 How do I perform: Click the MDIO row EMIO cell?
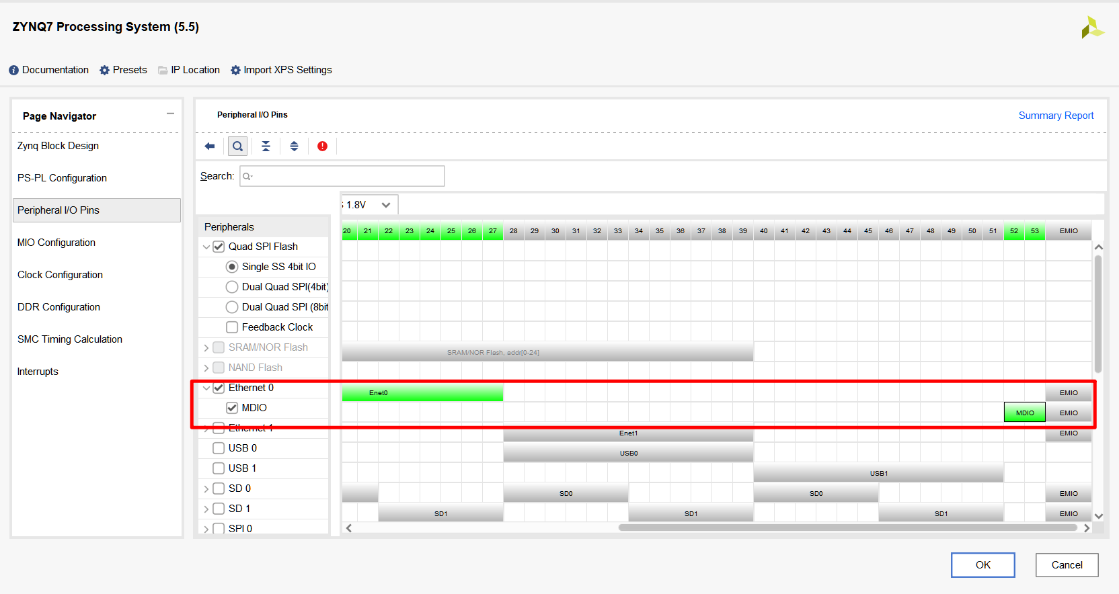click(x=1069, y=413)
